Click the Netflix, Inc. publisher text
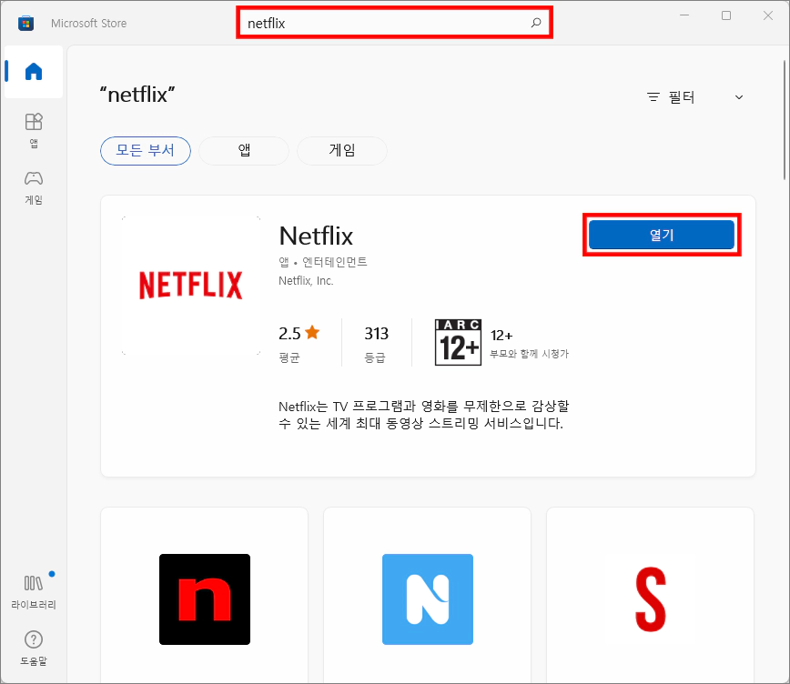This screenshot has width=790, height=684. [x=306, y=280]
